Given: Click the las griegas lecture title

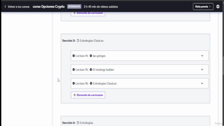Looking at the screenshot, I should [99, 56].
